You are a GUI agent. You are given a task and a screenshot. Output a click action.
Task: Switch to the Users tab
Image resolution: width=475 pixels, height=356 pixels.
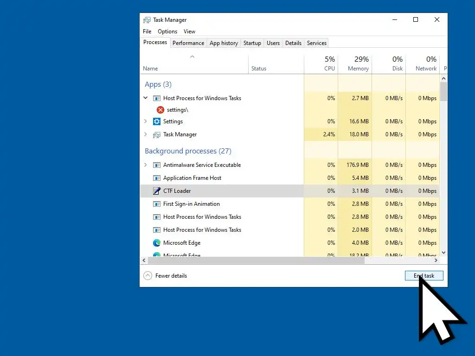(273, 43)
